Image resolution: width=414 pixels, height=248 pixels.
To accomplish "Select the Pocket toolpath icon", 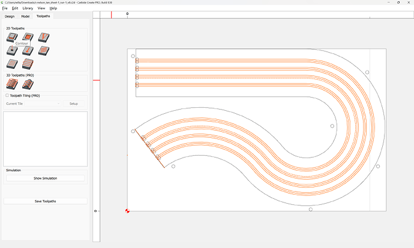I will pyautogui.click(x=27, y=37).
